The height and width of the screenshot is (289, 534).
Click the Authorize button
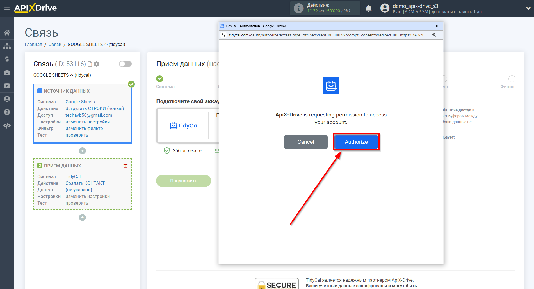coord(356,142)
